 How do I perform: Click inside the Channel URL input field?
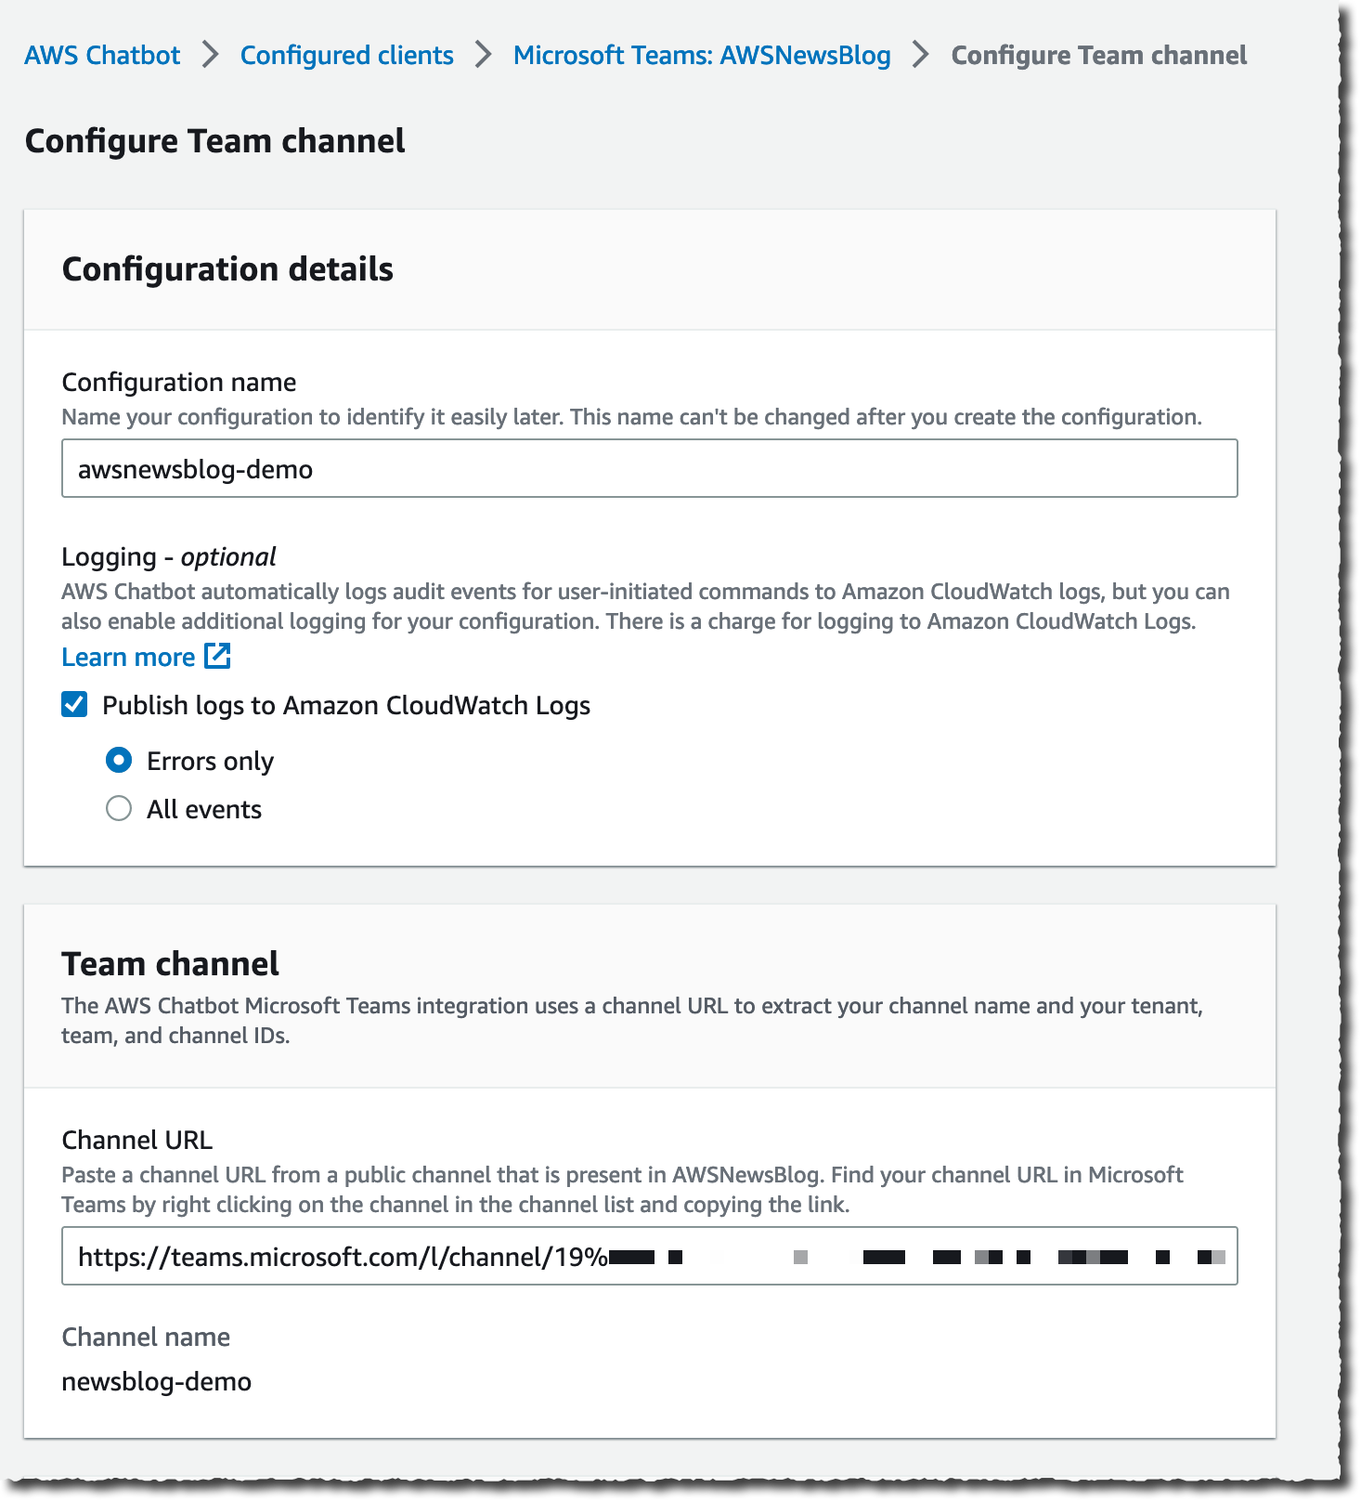pyautogui.click(x=648, y=1256)
